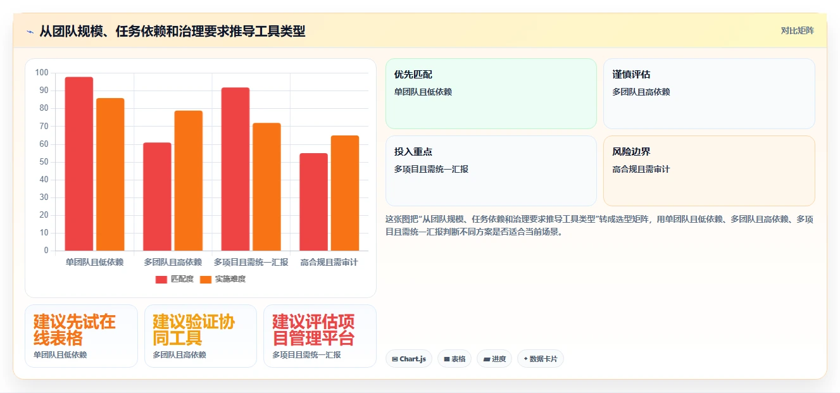
Task: Click the x-axis label 多项目且需统一汇报
Action: [x=251, y=262]
